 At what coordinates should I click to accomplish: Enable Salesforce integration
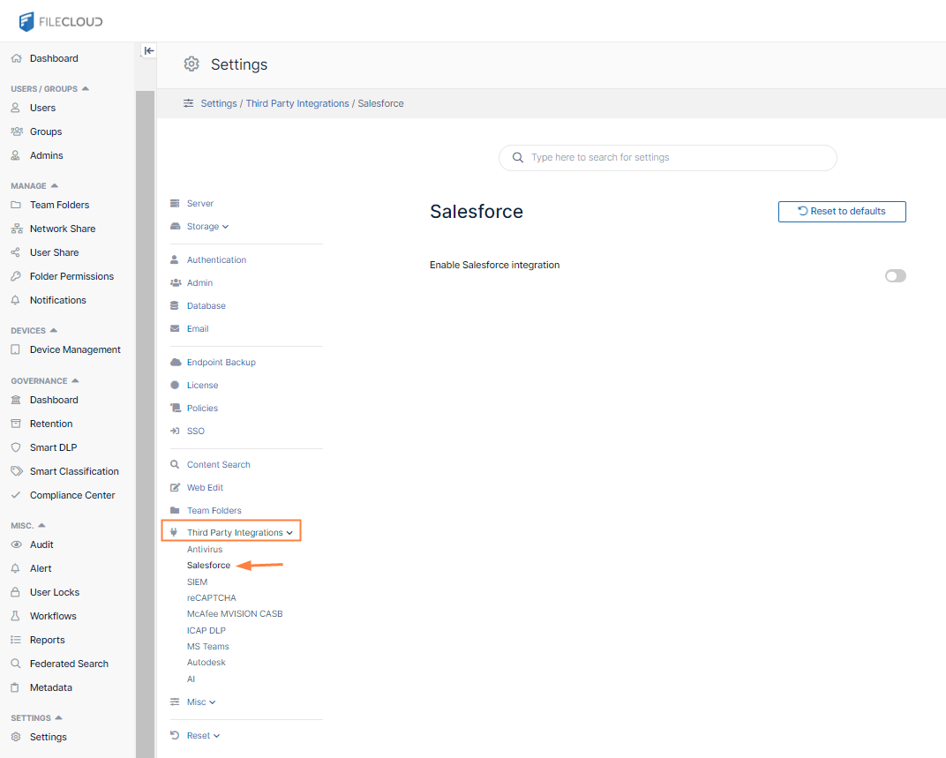(895, 275)
